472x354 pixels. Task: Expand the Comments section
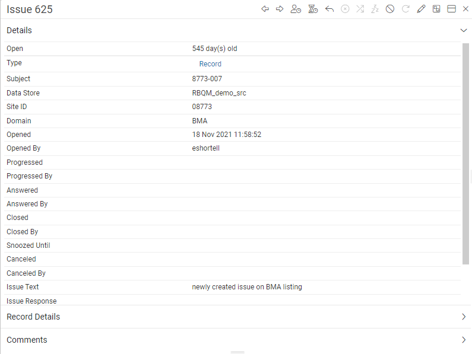[464, 340]
